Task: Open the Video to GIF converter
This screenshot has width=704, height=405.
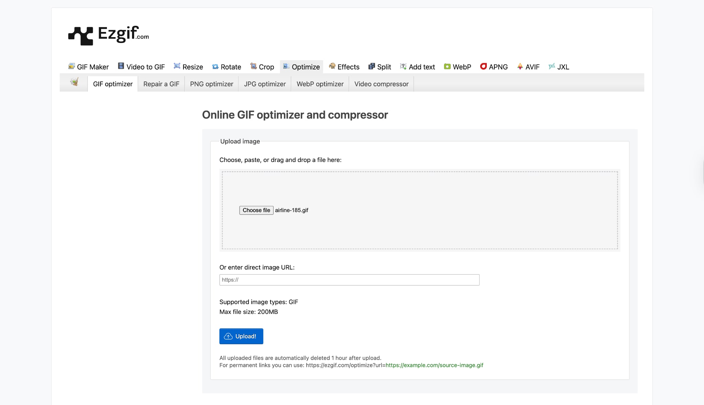Action: [x=141, y=67]
